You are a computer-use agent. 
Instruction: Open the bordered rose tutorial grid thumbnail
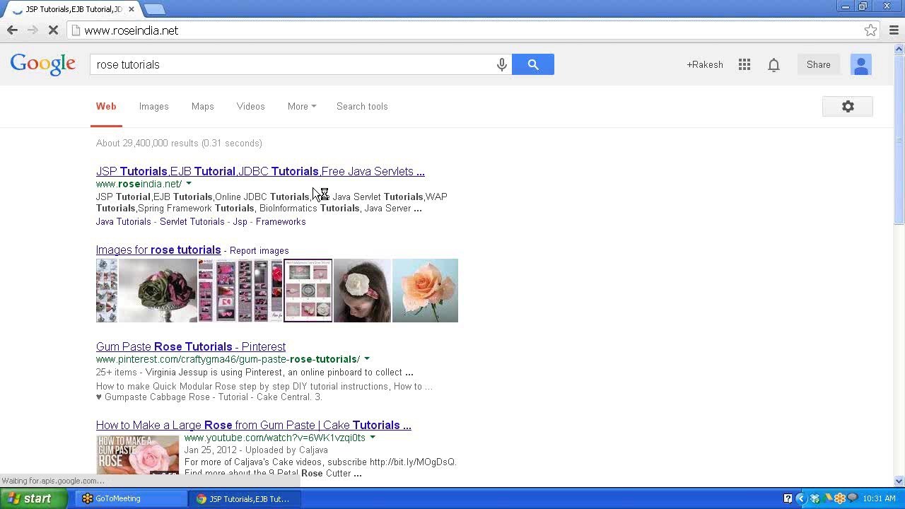308,291
